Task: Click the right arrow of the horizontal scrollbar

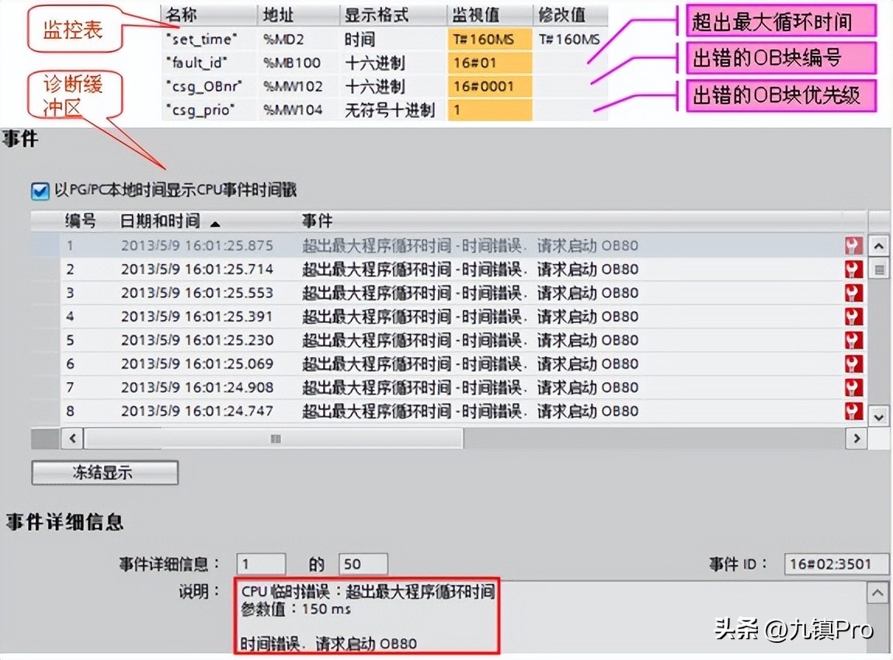Action: click(x=856, y=438)
